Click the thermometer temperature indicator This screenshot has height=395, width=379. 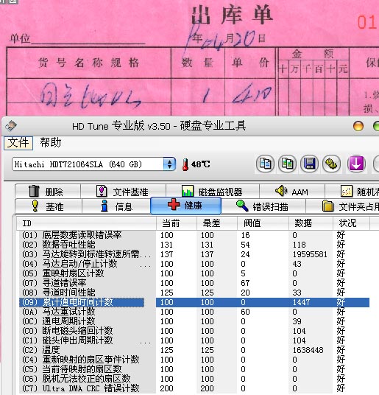[x=185, y=164]
